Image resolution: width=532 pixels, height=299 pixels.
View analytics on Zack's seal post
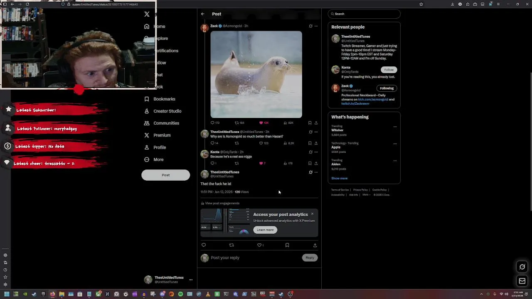pyautogui.click(x=288, y=123)
